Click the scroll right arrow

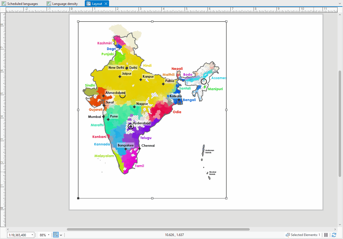pos(335,229)
